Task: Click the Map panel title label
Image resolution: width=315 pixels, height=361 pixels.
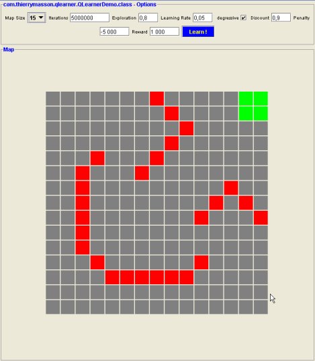Action: 9,49
